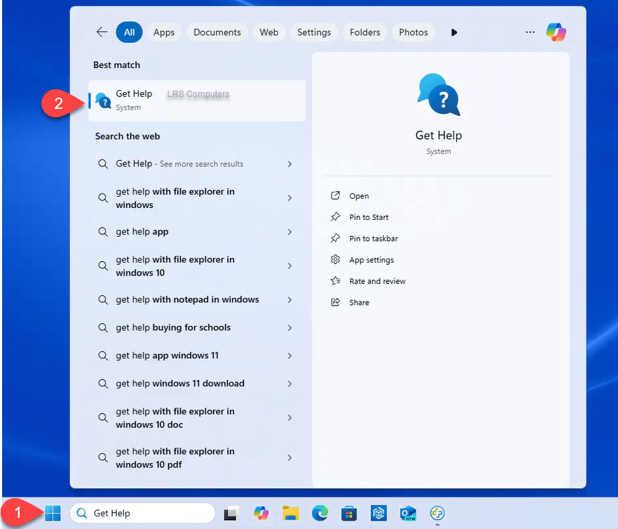Show more filters with the play arrow
The height and width of the screenshot is (529, 618).
point(454,32)
